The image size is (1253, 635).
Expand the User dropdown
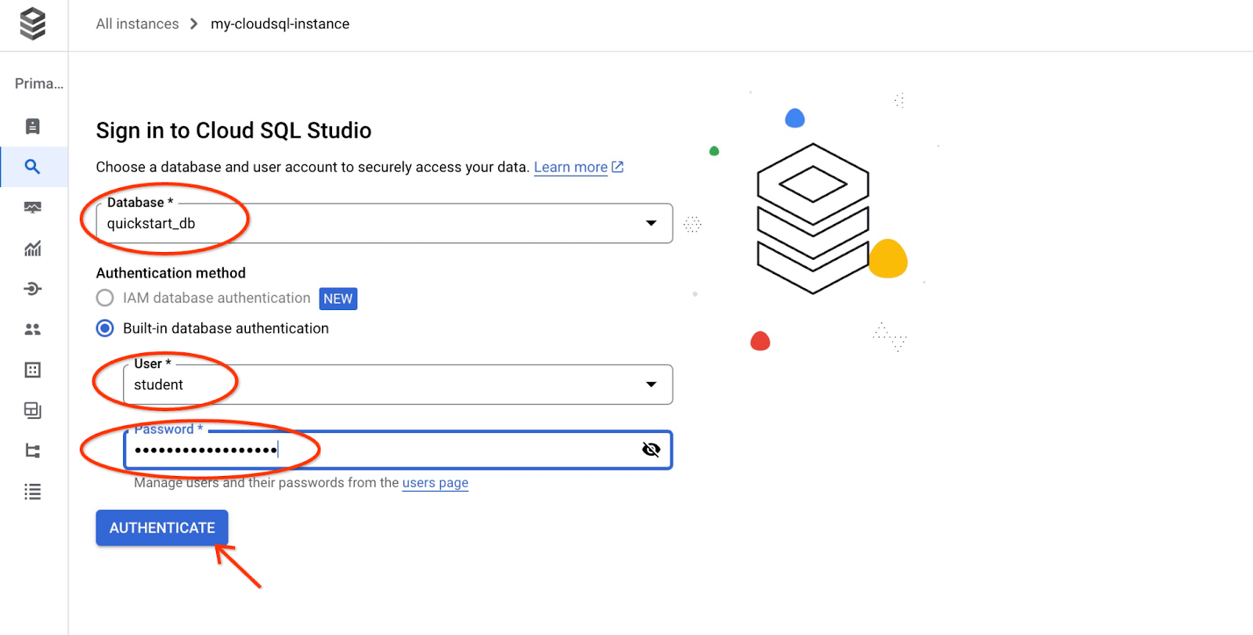point(651,384)
